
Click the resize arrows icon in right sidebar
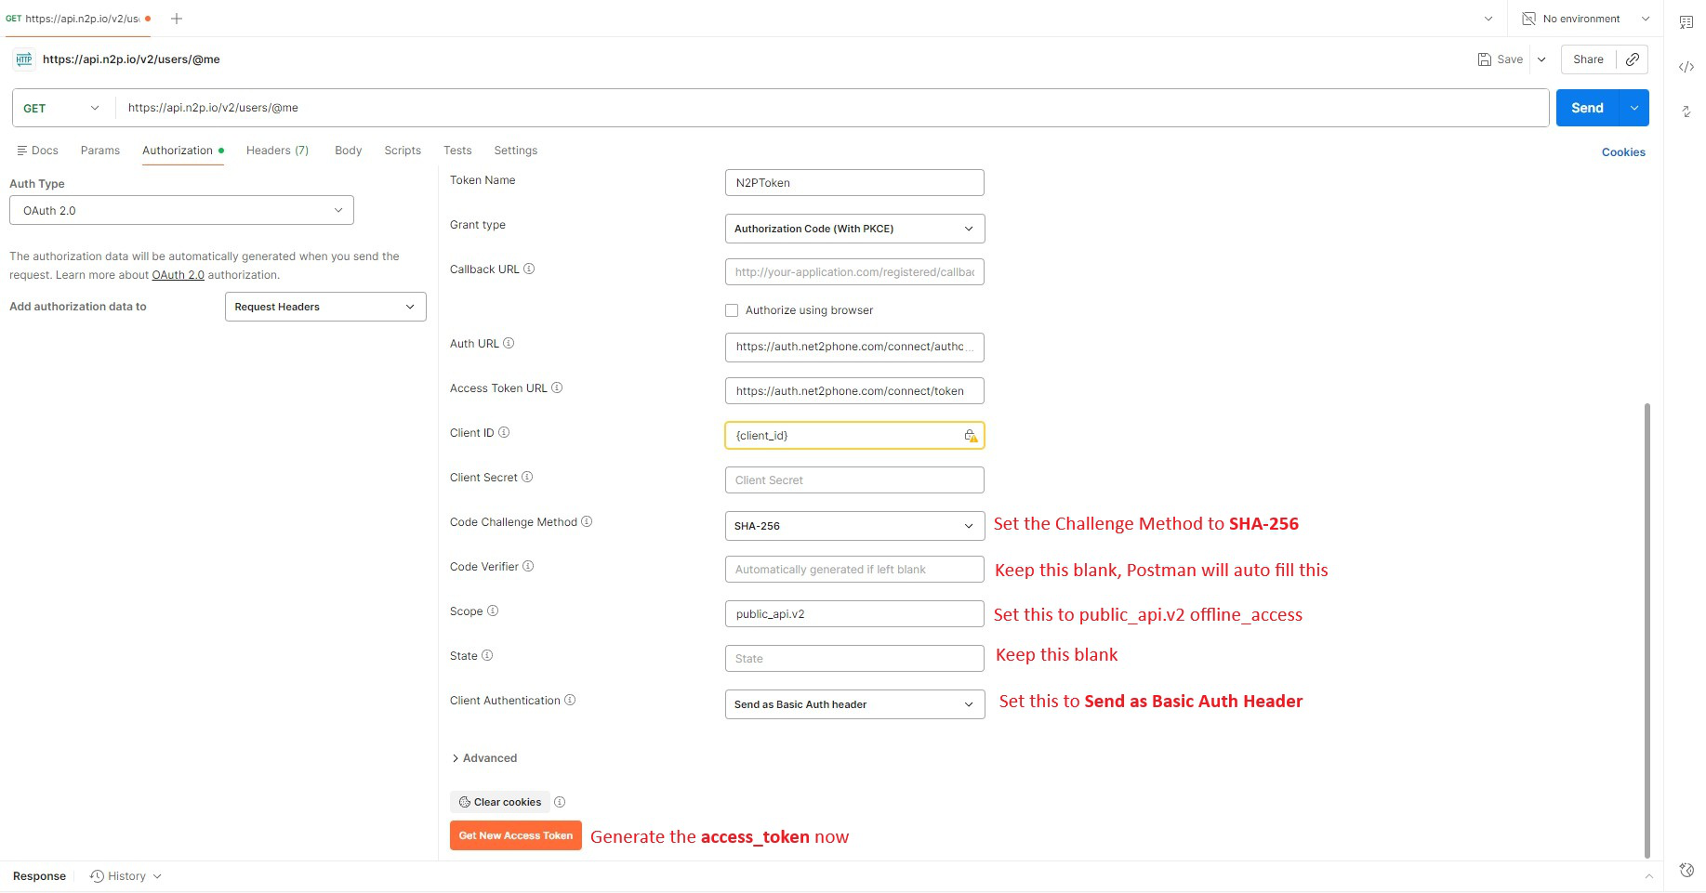tap(1686, 112)
